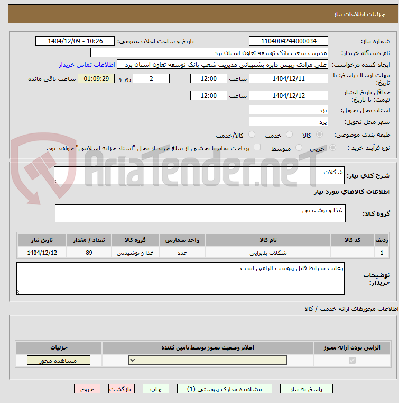The image size is (399, 403).
Task: Click the عدد unit cell
Action: 182,253
